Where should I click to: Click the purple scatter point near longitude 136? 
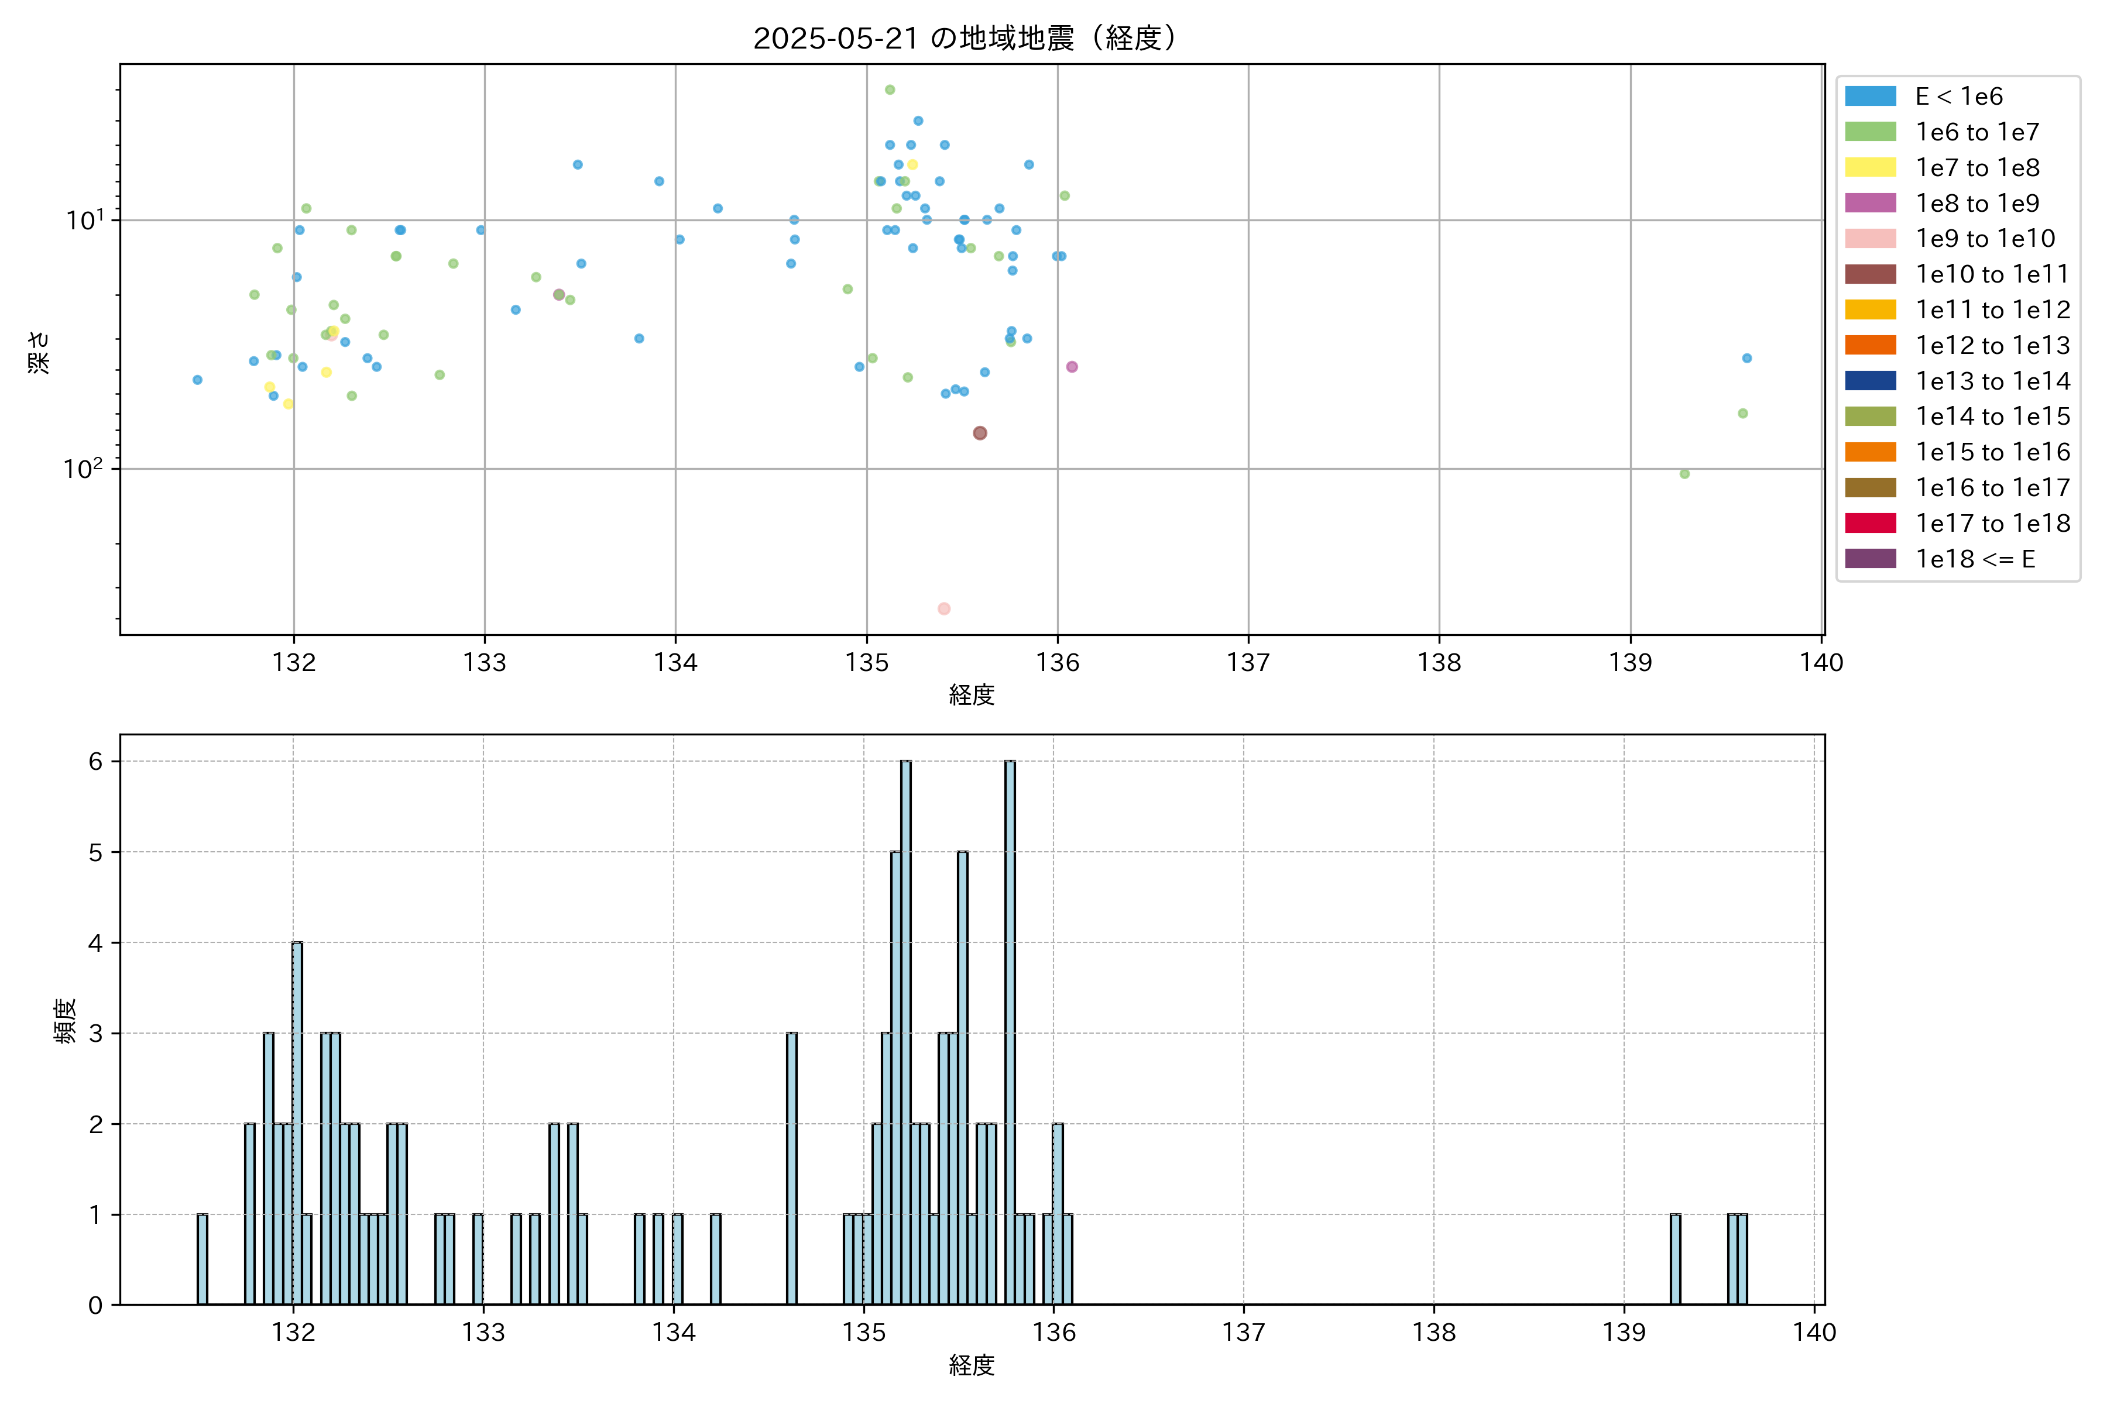point(1072,367)
